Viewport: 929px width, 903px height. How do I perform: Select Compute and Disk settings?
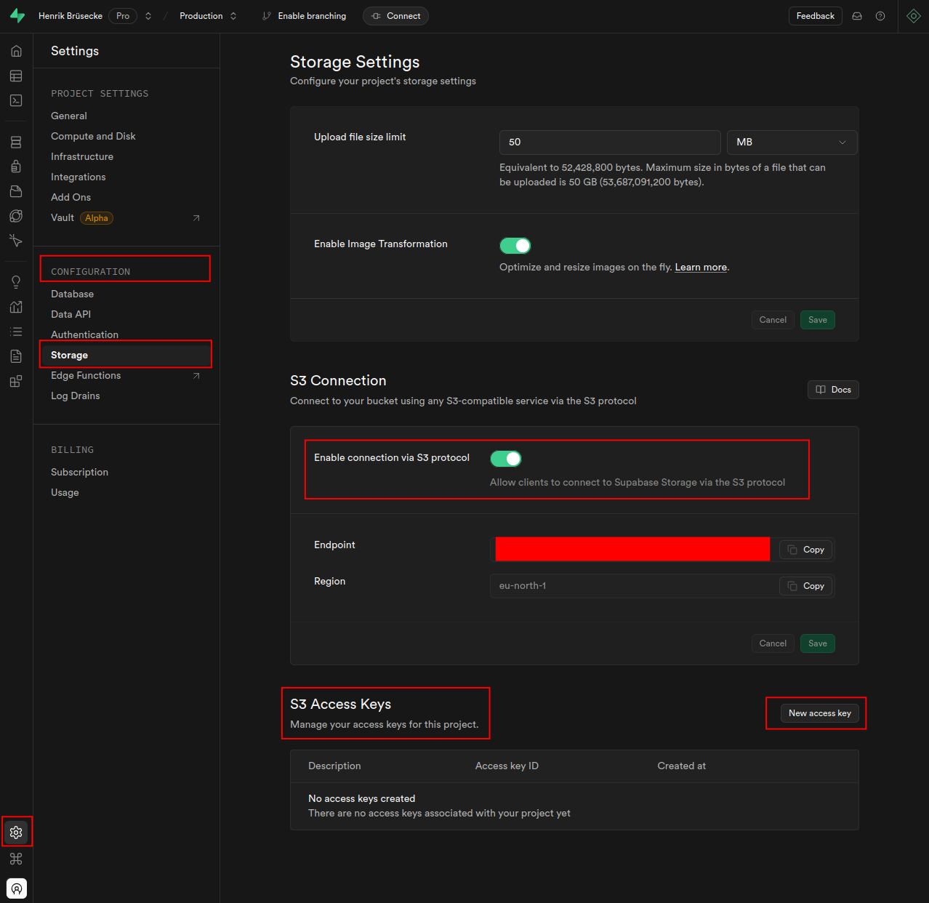pos(93,136)
